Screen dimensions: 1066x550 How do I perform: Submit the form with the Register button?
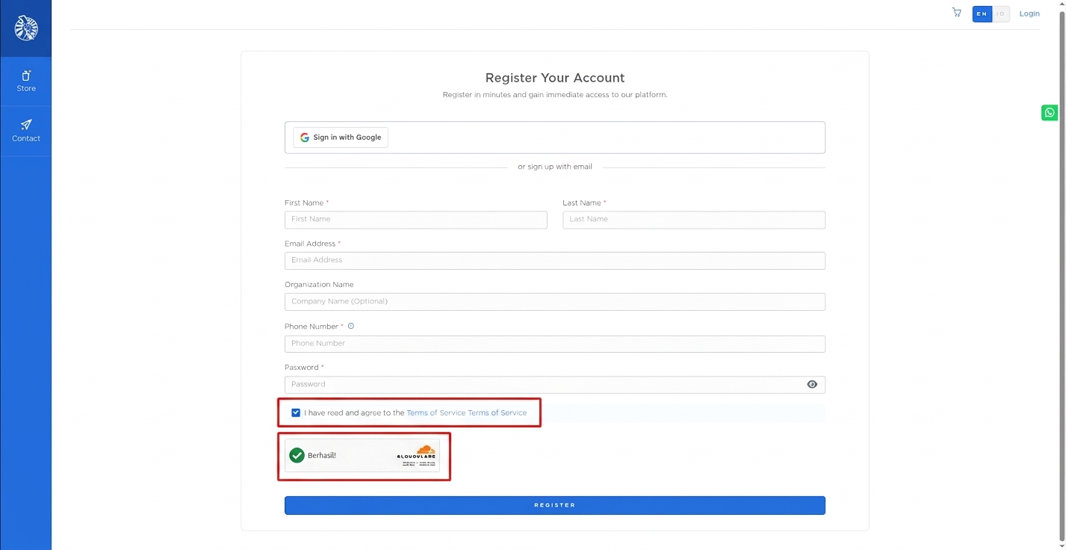click(555, 506)
